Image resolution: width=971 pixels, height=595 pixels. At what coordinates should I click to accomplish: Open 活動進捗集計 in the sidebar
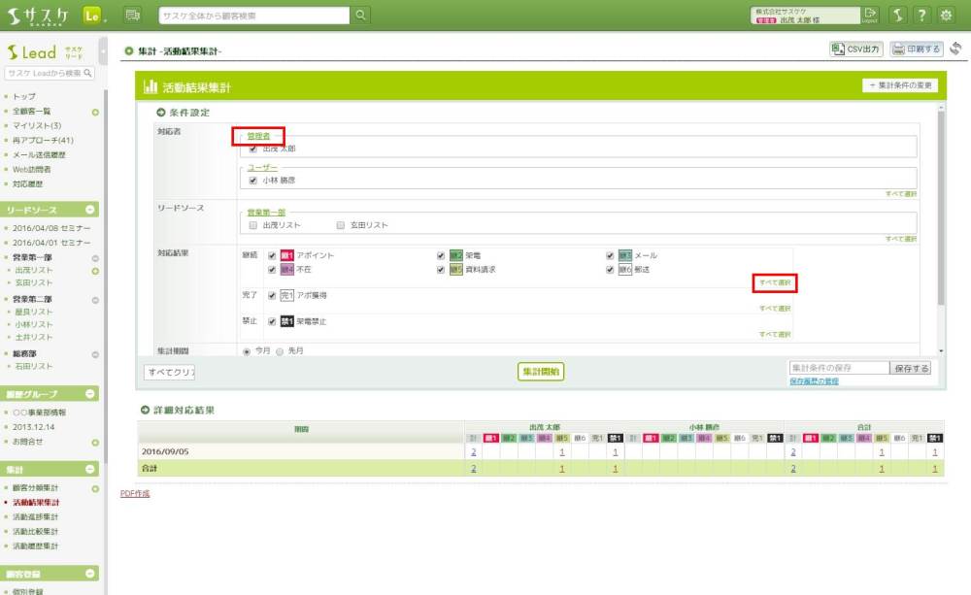point(36,517)
